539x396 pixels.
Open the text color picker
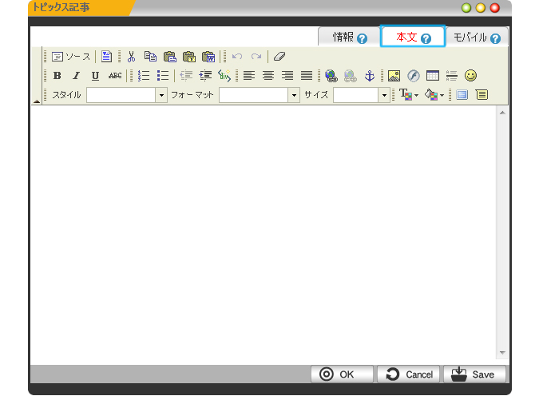click(x=409, y=94)
